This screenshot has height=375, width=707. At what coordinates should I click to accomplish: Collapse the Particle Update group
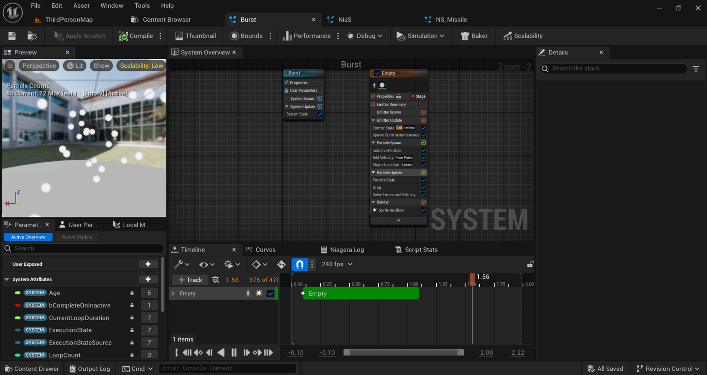373,173
